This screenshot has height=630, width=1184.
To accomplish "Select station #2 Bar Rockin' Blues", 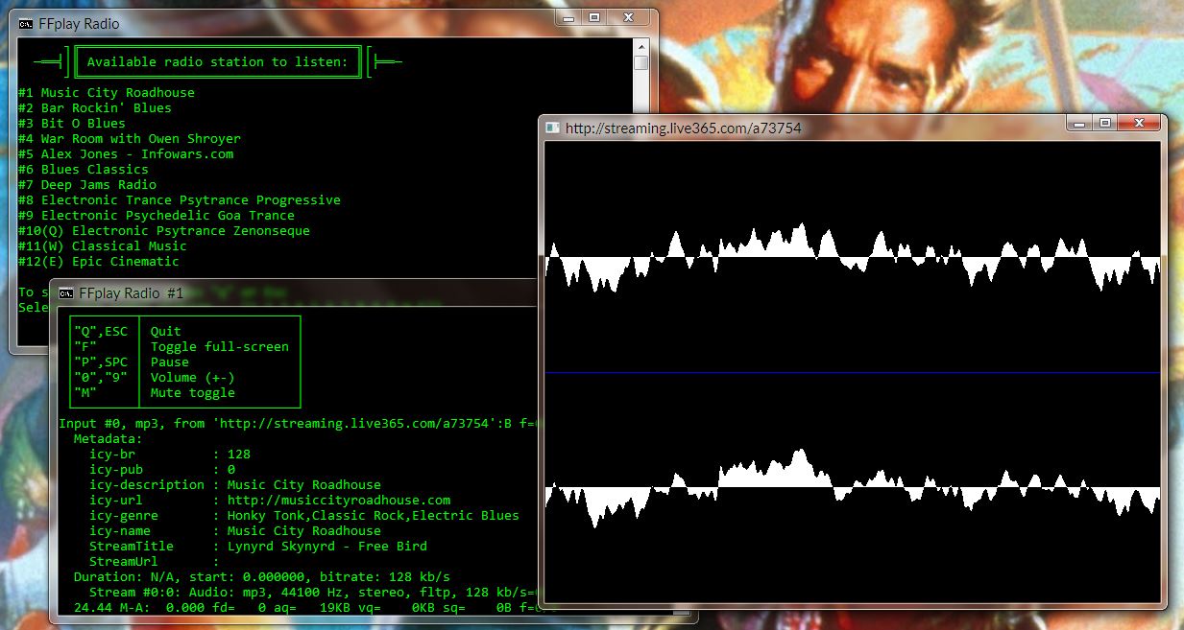I will coord(95,108).
